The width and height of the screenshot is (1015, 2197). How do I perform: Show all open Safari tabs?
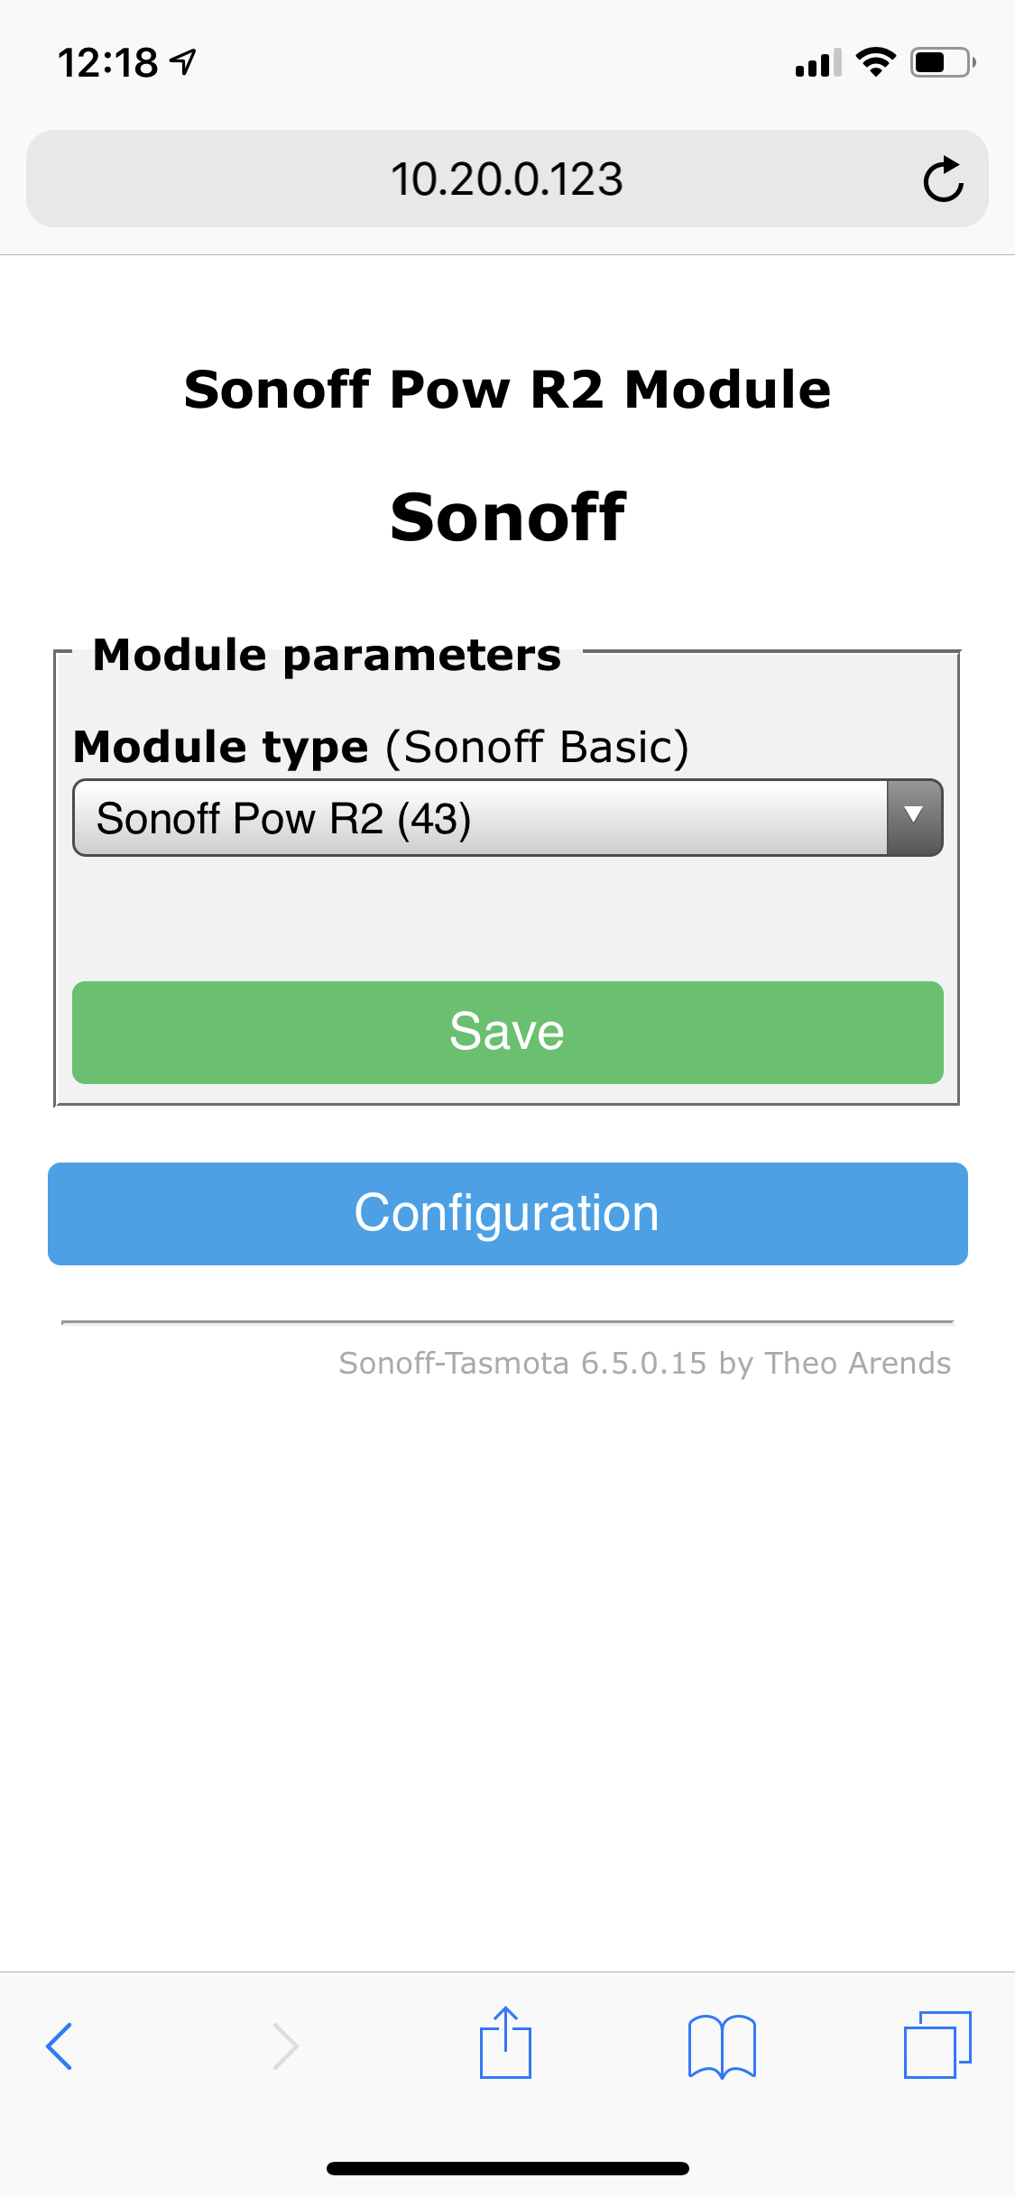(x=937, y=2045)
